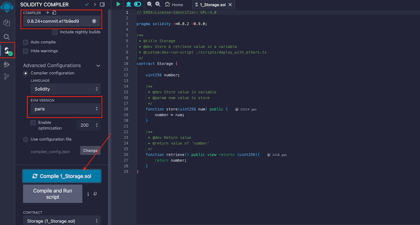420x225 pixels.
Task: Click the Compile 1_Storage.sol button
Action: click(61, 176)
